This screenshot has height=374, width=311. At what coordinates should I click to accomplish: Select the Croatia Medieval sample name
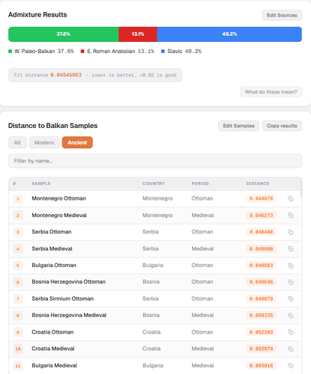click(53, 349)
